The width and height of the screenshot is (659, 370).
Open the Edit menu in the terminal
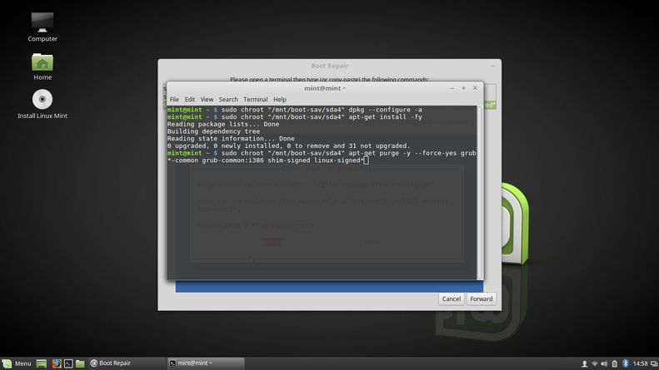pos(190,99)
